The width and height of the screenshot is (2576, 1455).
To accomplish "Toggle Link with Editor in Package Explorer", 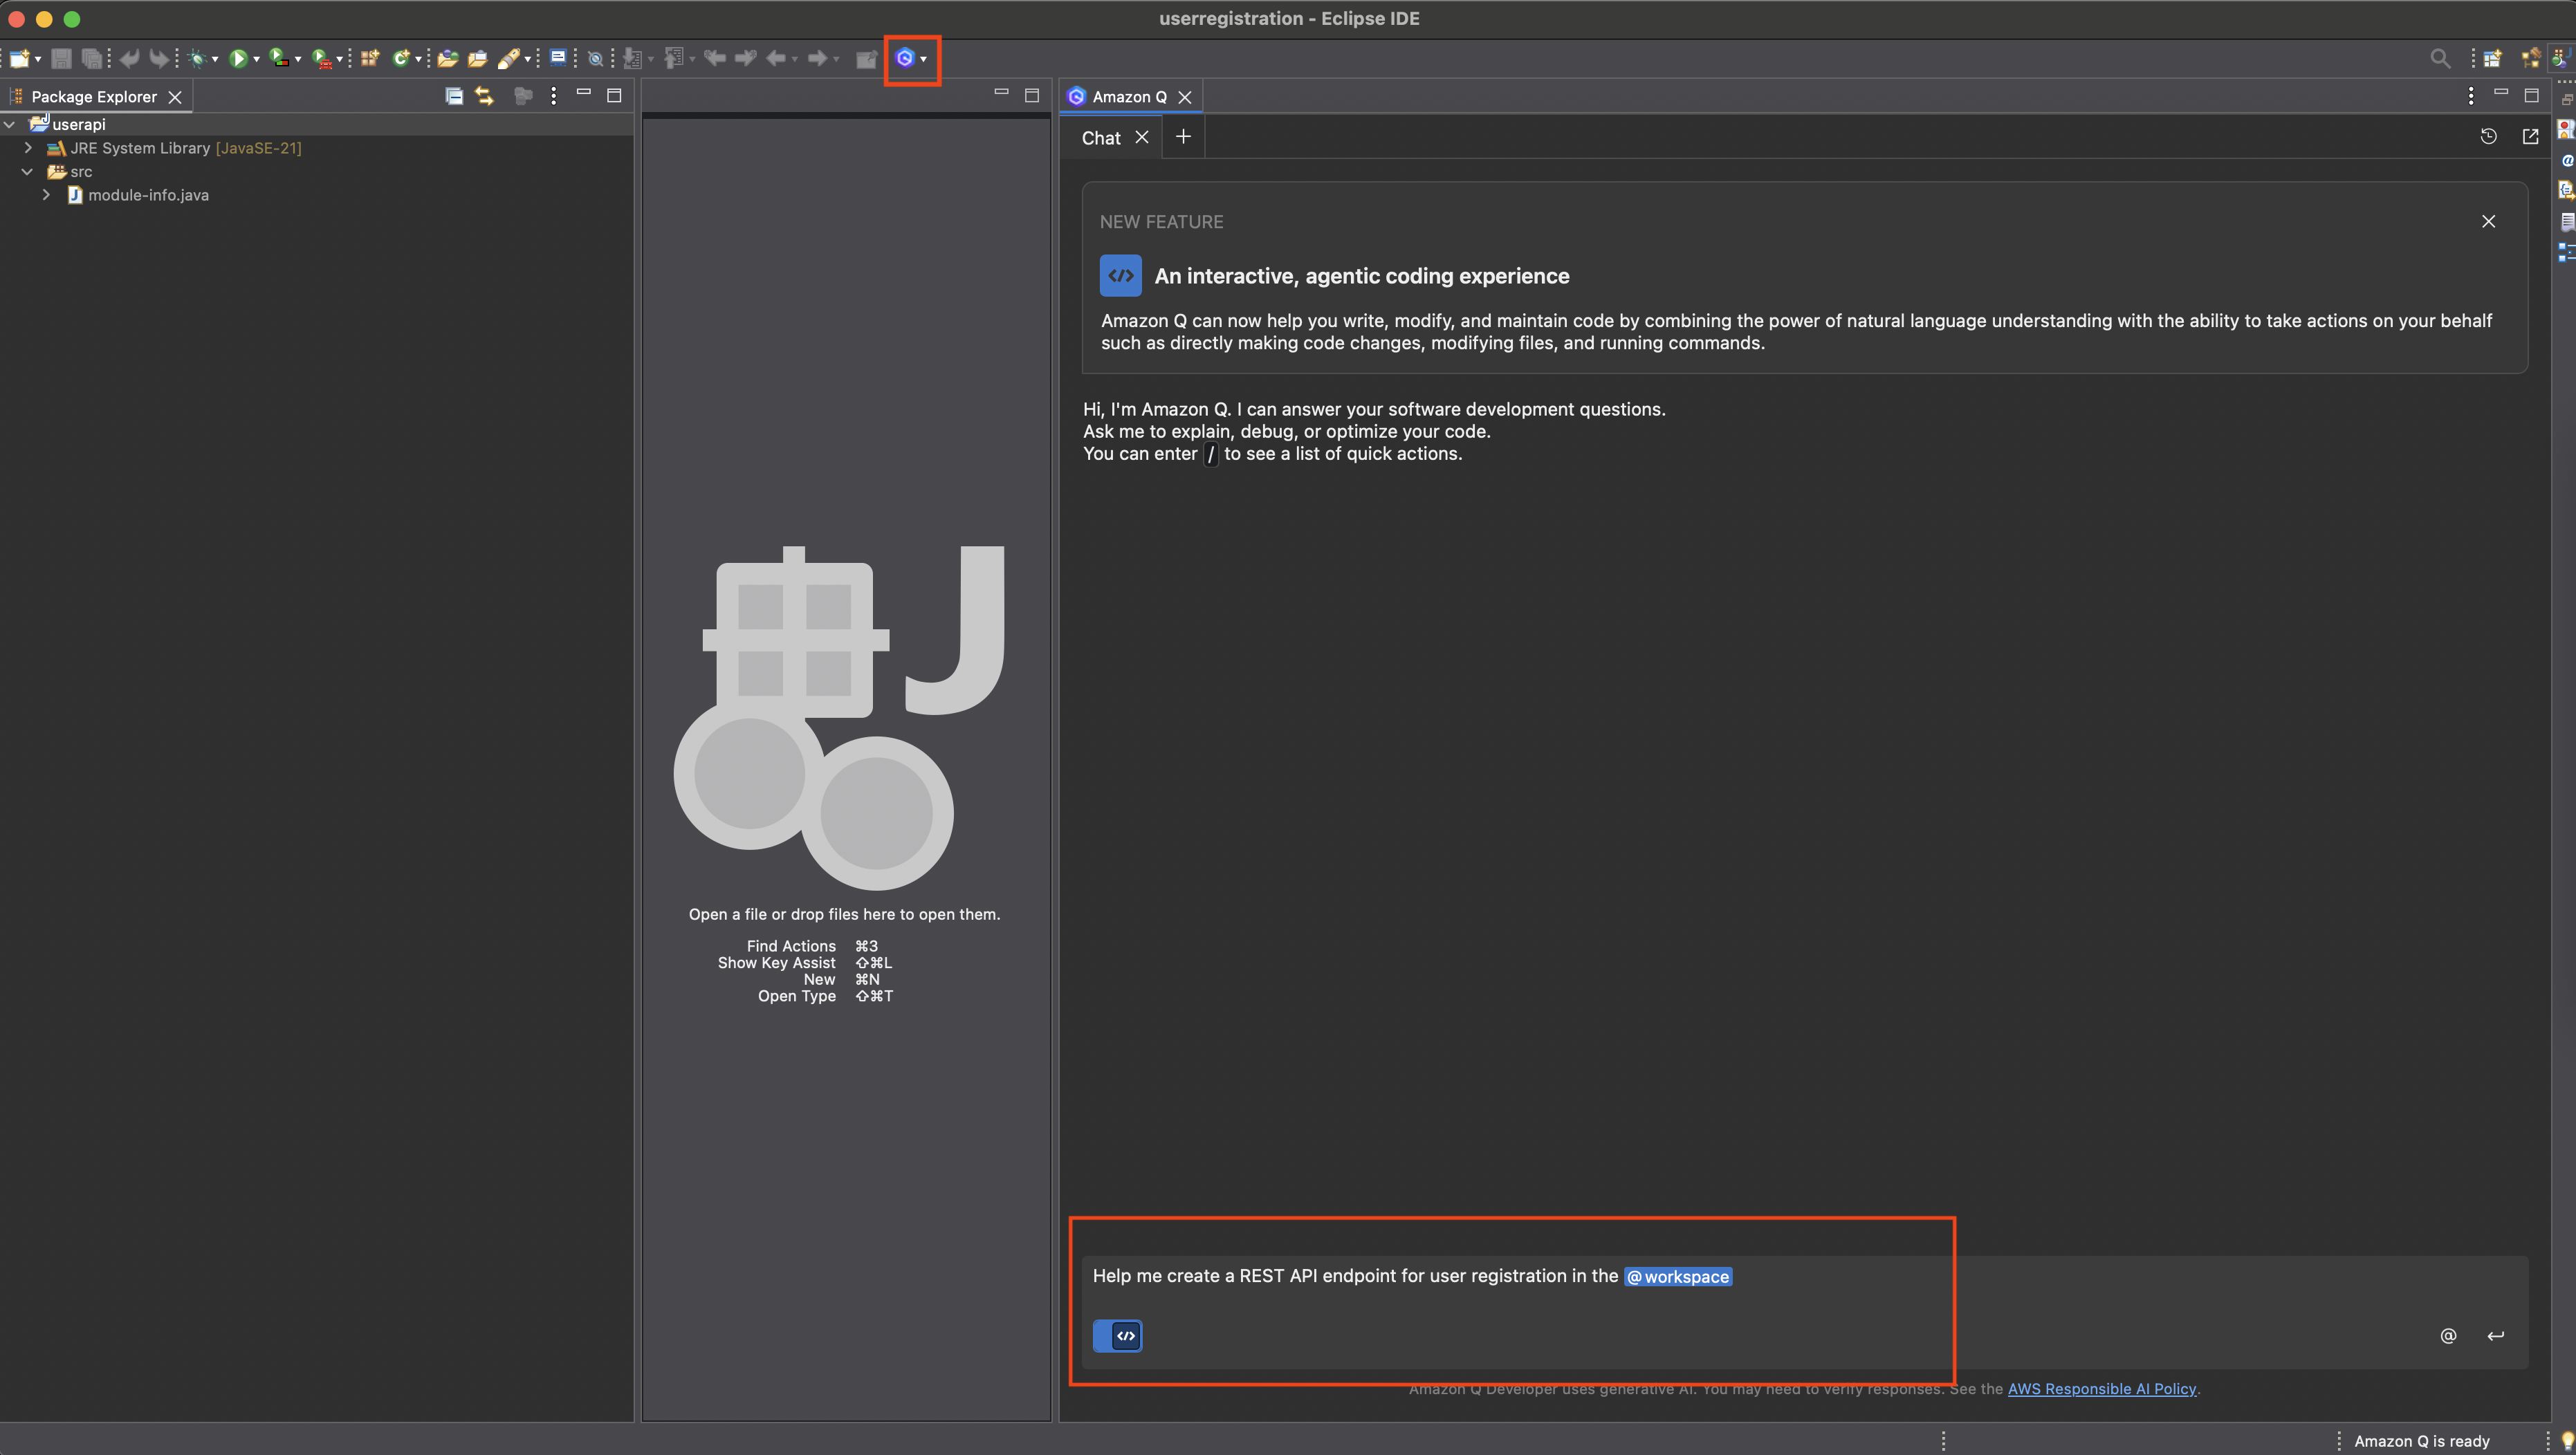I will [x=484, y=95].
